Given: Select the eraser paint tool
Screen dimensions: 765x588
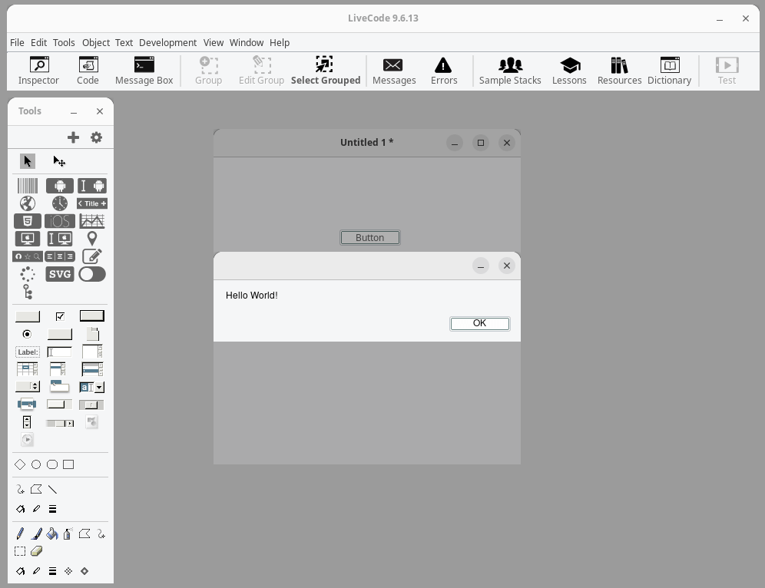Looking at the screenshot, I should 36,551.
